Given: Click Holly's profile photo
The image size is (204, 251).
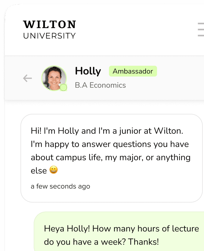Looking at the screenshot, I should pos(54,78).
